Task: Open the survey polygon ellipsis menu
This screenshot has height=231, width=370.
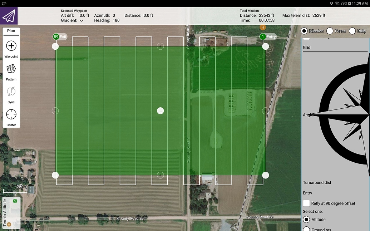Action: click(x=160, y=111)
